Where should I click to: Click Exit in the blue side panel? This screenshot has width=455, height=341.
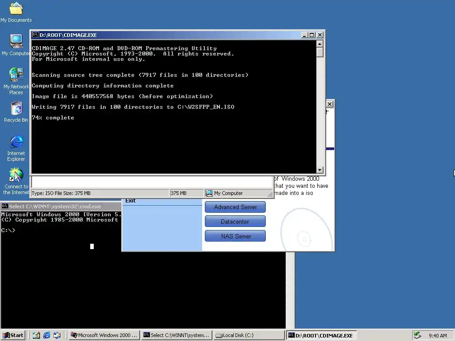coord(130,201)
